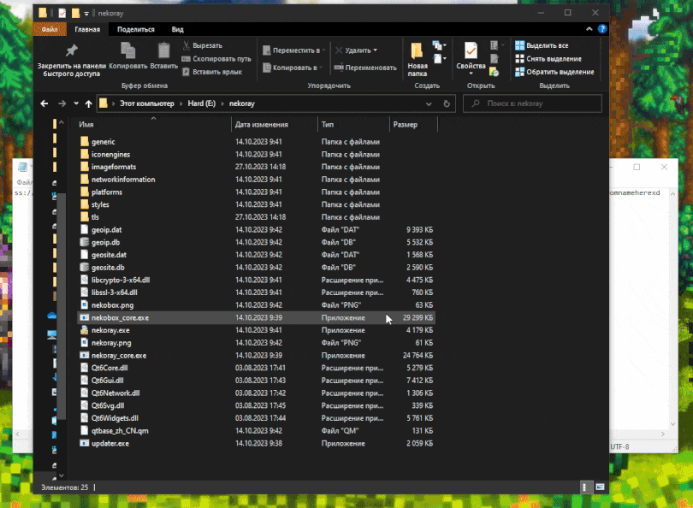Open the Свойства properties icon
Screen dimensions: 693x508
[x=471, y=51]
